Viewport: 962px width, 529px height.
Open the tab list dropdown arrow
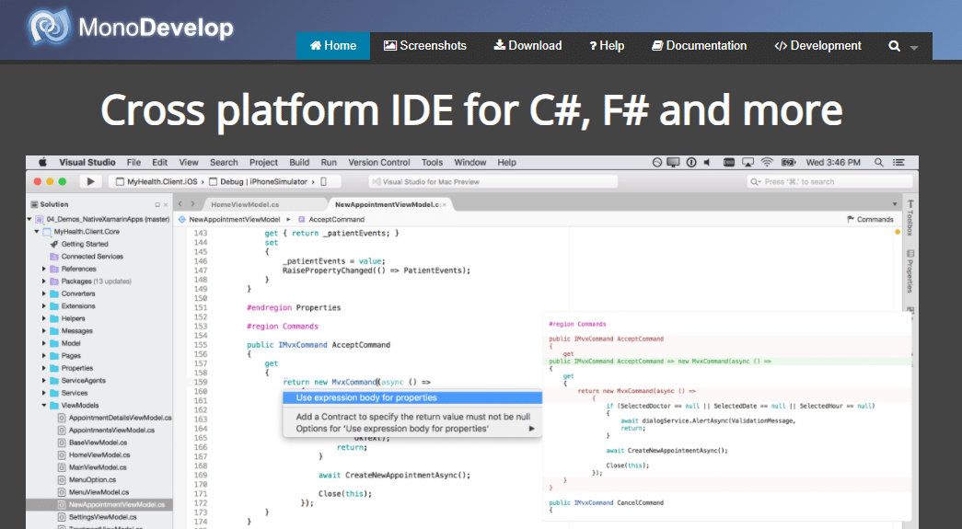(895, 204)
